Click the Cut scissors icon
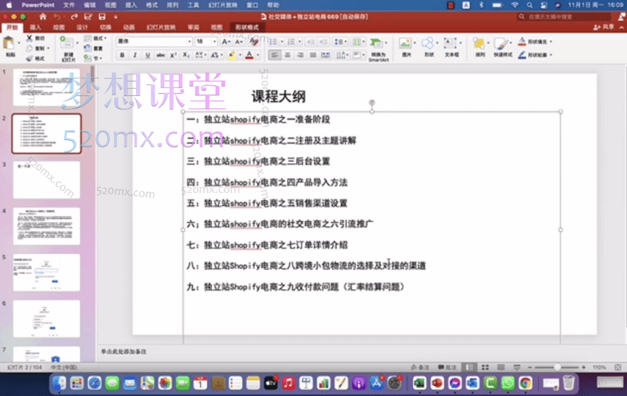The height and width of the screenshot is (396, 627). coord(29,38)
